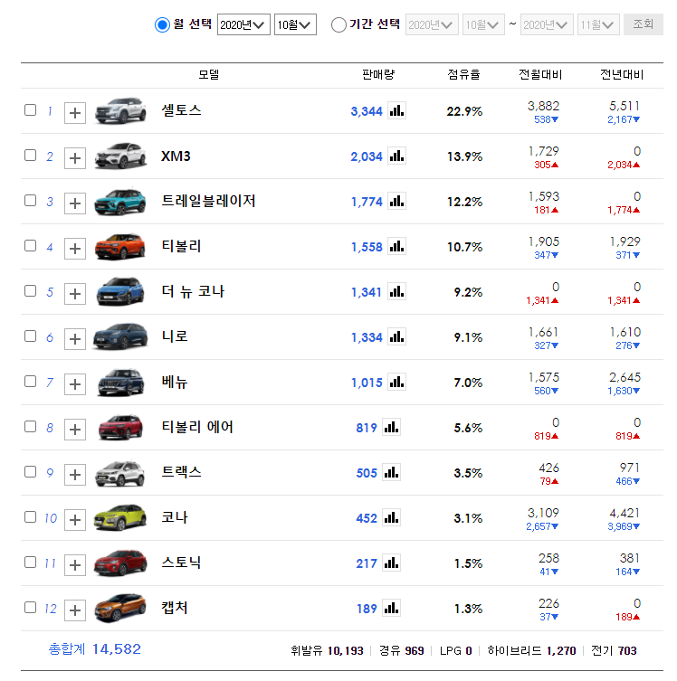
Task: Expand the plus button for 베뉴
Action: (75, 384)
